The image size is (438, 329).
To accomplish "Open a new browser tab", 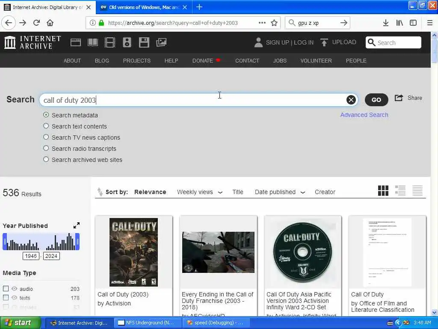I will click(x=199, y=7).
